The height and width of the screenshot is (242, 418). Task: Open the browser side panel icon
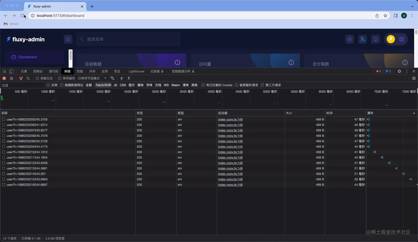pyautogui.click(x=396, y=15)
